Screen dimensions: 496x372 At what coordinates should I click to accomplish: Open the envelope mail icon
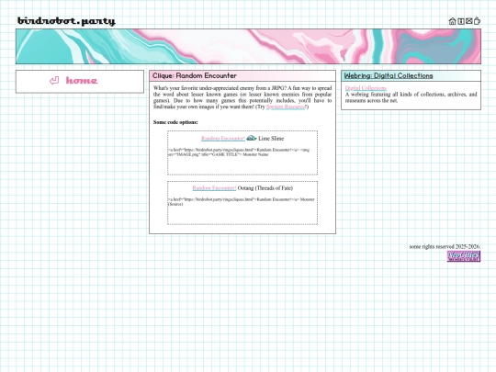point(468,21)
